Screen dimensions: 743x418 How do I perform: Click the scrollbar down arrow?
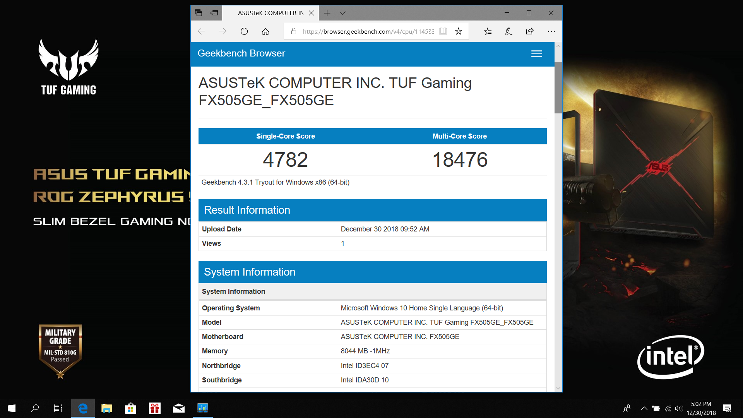[558, 388]
